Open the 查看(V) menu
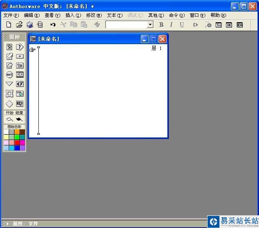259x228 pixels. coord(53,15)
